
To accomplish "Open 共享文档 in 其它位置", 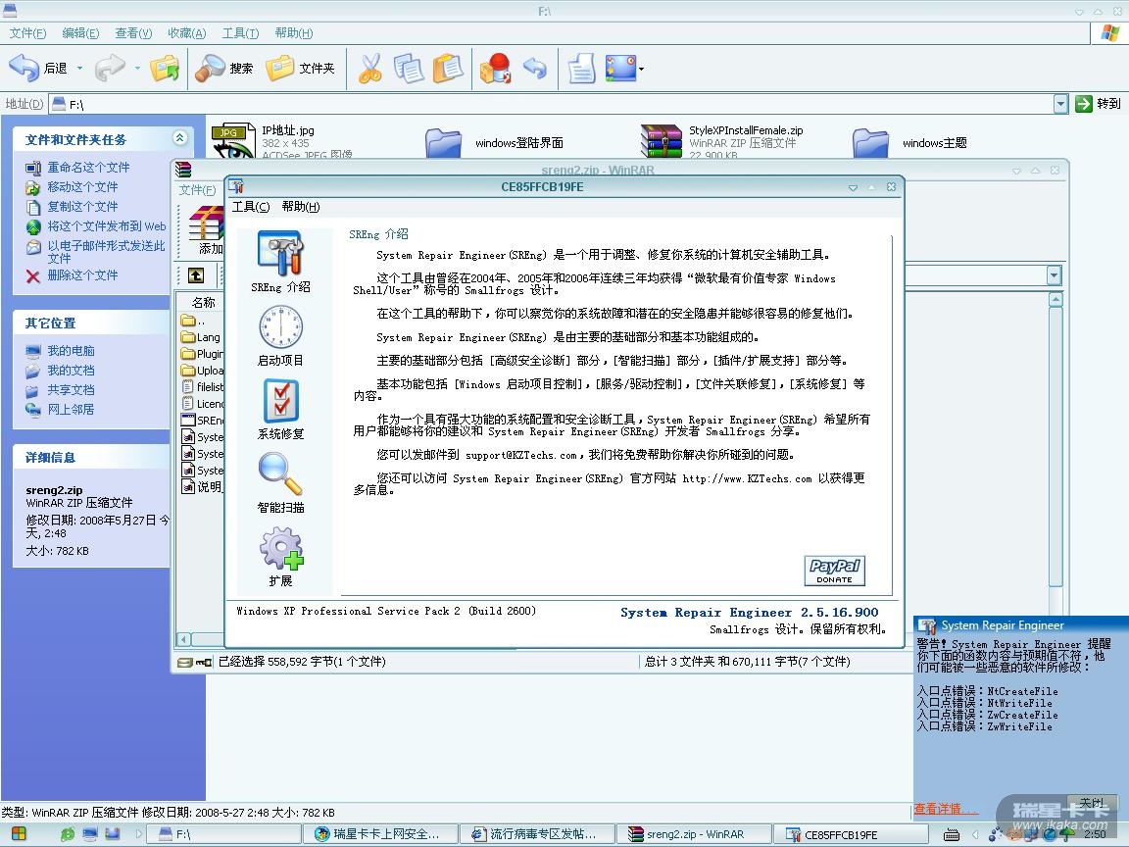I will point(72,389).
